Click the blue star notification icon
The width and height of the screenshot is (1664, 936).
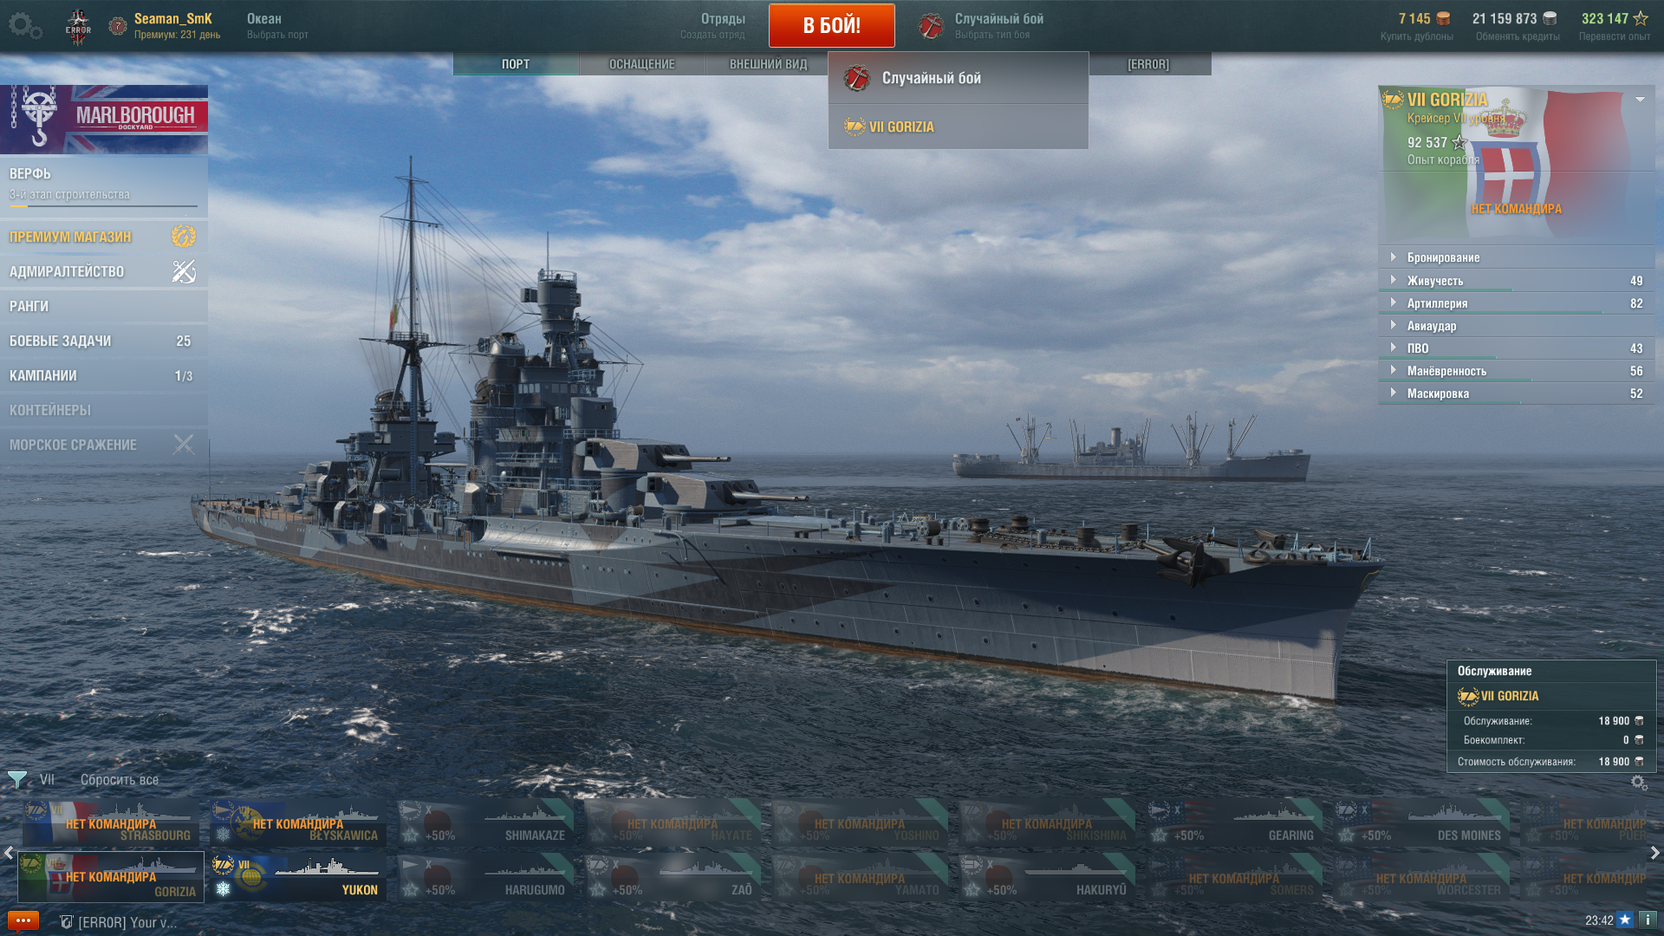(x=1625, y=920)
